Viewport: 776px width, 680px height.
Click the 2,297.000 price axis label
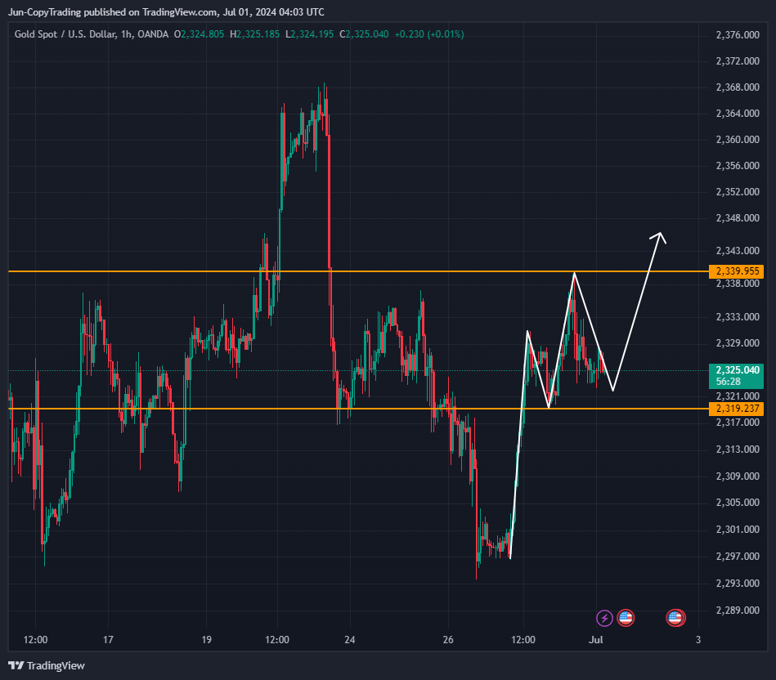coord(738,557)
